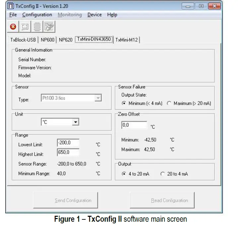
Task: Click the Sensor Range value -200,0 to 650,0
Action: pos(72,164)
